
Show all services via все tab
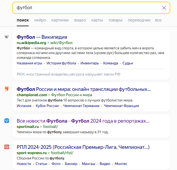(158, 20)
